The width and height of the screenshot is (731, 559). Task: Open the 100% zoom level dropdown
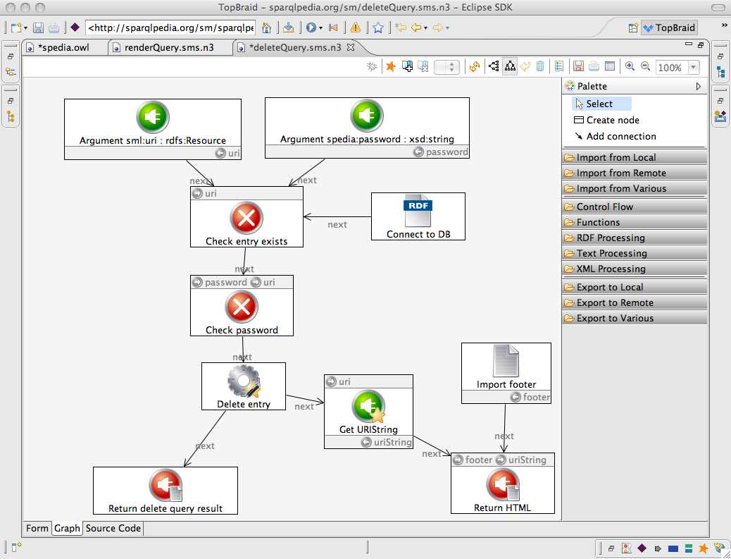click(693, 67)
